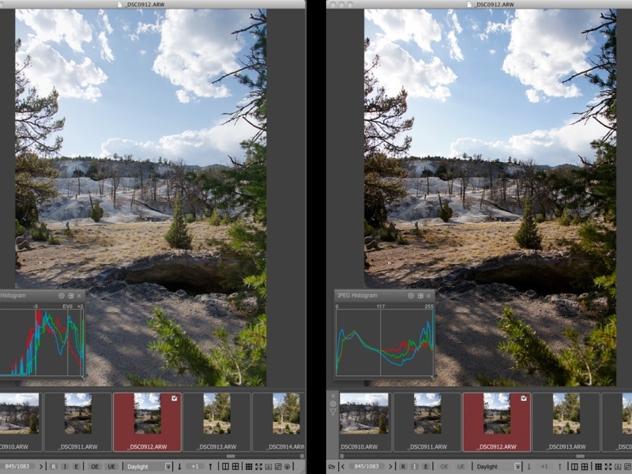Toggle checkbox on _DSC0912.ARW in right filmstrip

click(524, 398)
